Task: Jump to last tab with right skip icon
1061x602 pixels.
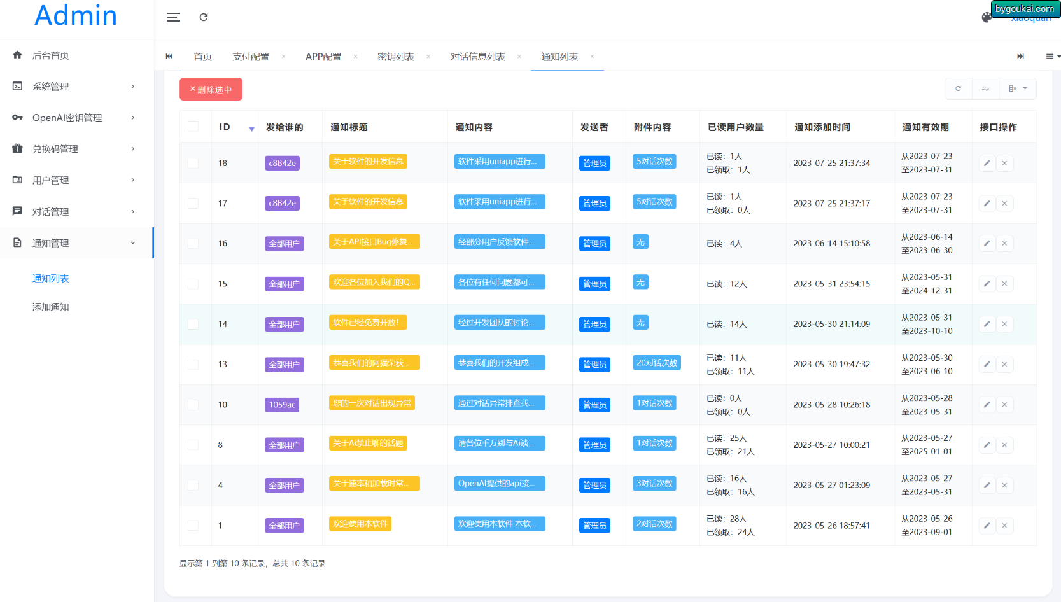Action: (x=1020, y=57)
